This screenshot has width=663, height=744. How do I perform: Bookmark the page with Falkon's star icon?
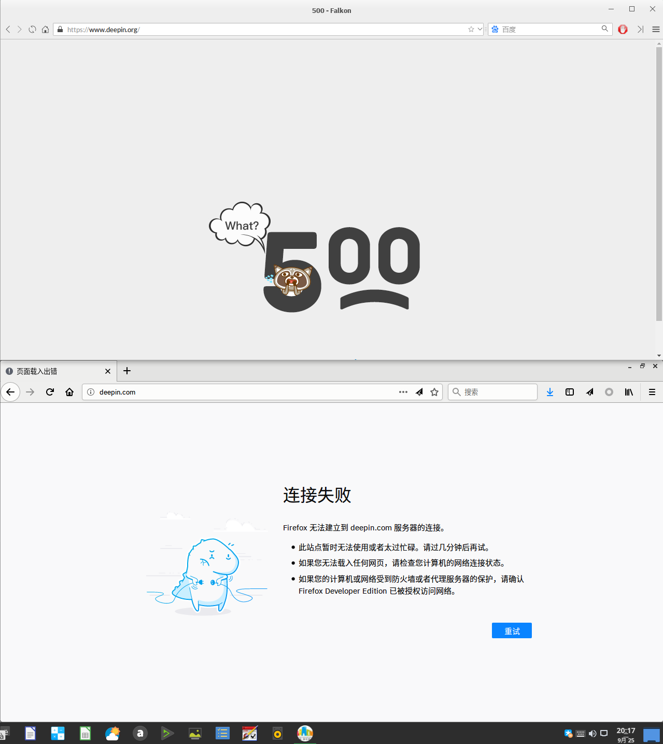(471, 30)
